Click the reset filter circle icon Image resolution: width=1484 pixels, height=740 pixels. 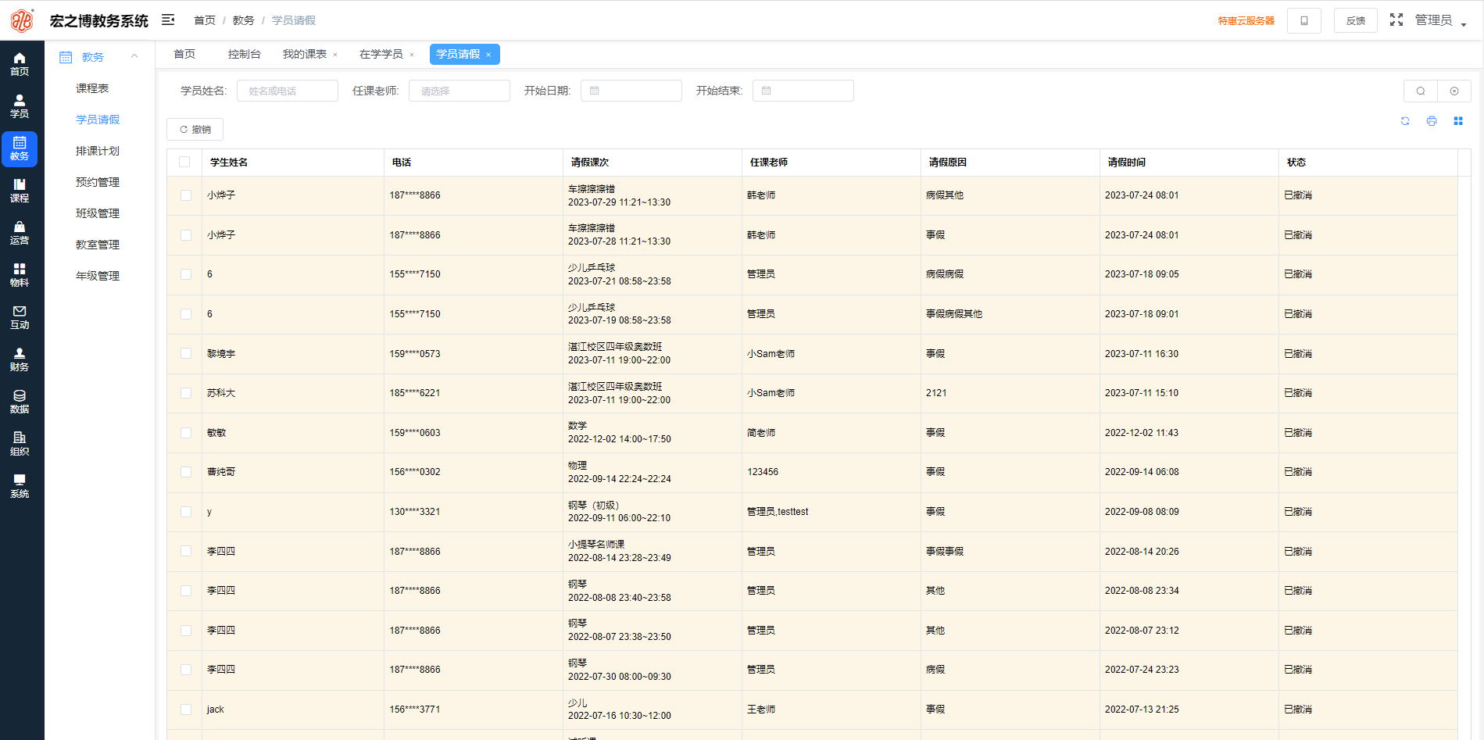[x=1454, y=91]
